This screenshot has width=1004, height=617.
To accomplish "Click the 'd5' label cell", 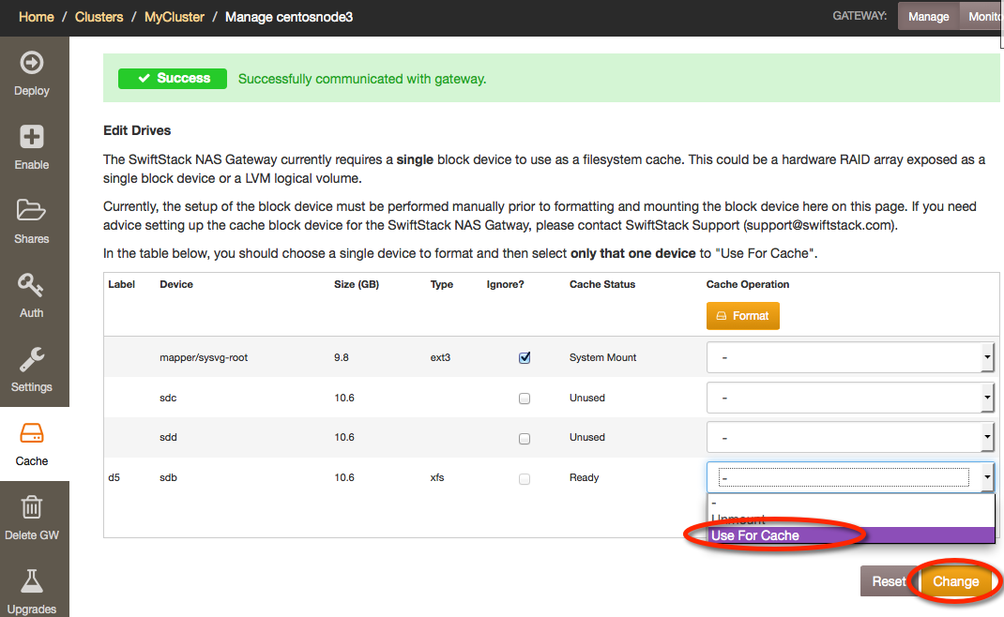I will 114,477.
